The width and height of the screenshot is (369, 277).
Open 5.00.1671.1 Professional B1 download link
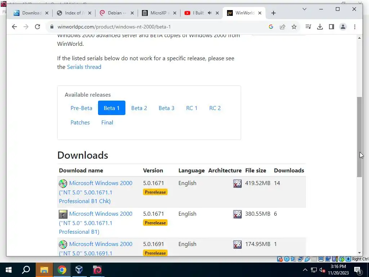tap(95, 223)
